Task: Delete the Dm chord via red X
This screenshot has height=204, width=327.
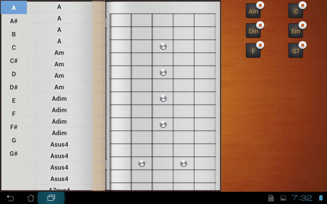Action: point(260,25)
